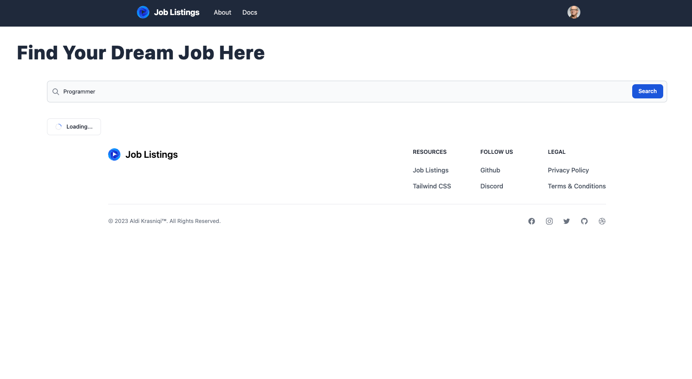The image size is (692, 379).
Task: Open the Discord link under Follow Us
Action: pos(492,186)
